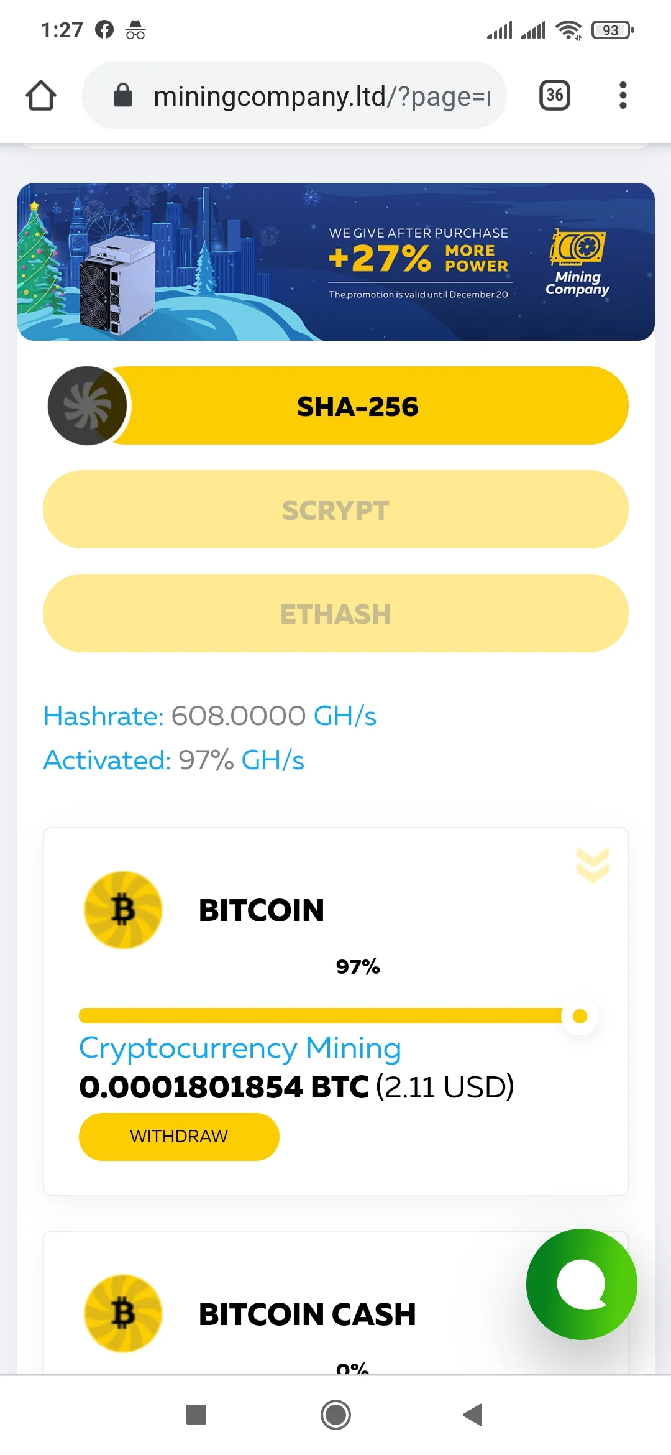Click the Bitcoin 97% slider handle
The image size is (671, 1455).
coord(580,1016)
